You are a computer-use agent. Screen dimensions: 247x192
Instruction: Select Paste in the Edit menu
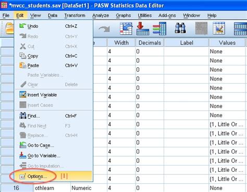tap(54, 65)
